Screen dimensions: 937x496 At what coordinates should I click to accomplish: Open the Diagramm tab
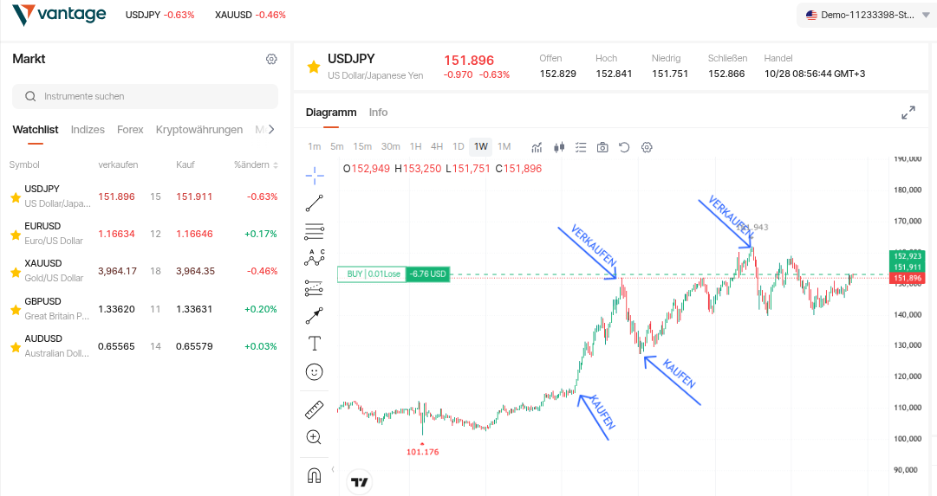pos(331,113)
